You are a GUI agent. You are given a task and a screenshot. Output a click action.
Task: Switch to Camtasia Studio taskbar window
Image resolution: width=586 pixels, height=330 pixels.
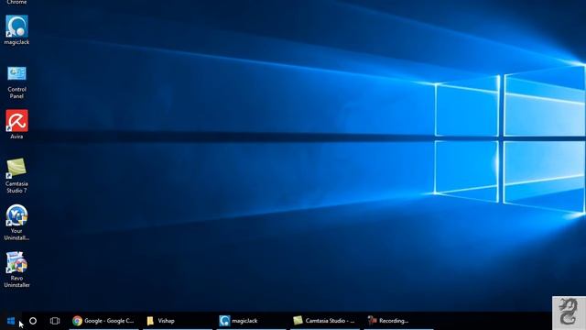[325, 321]
